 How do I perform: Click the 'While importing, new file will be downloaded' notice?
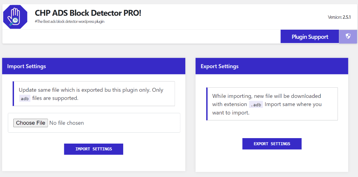tap(272, 104)
